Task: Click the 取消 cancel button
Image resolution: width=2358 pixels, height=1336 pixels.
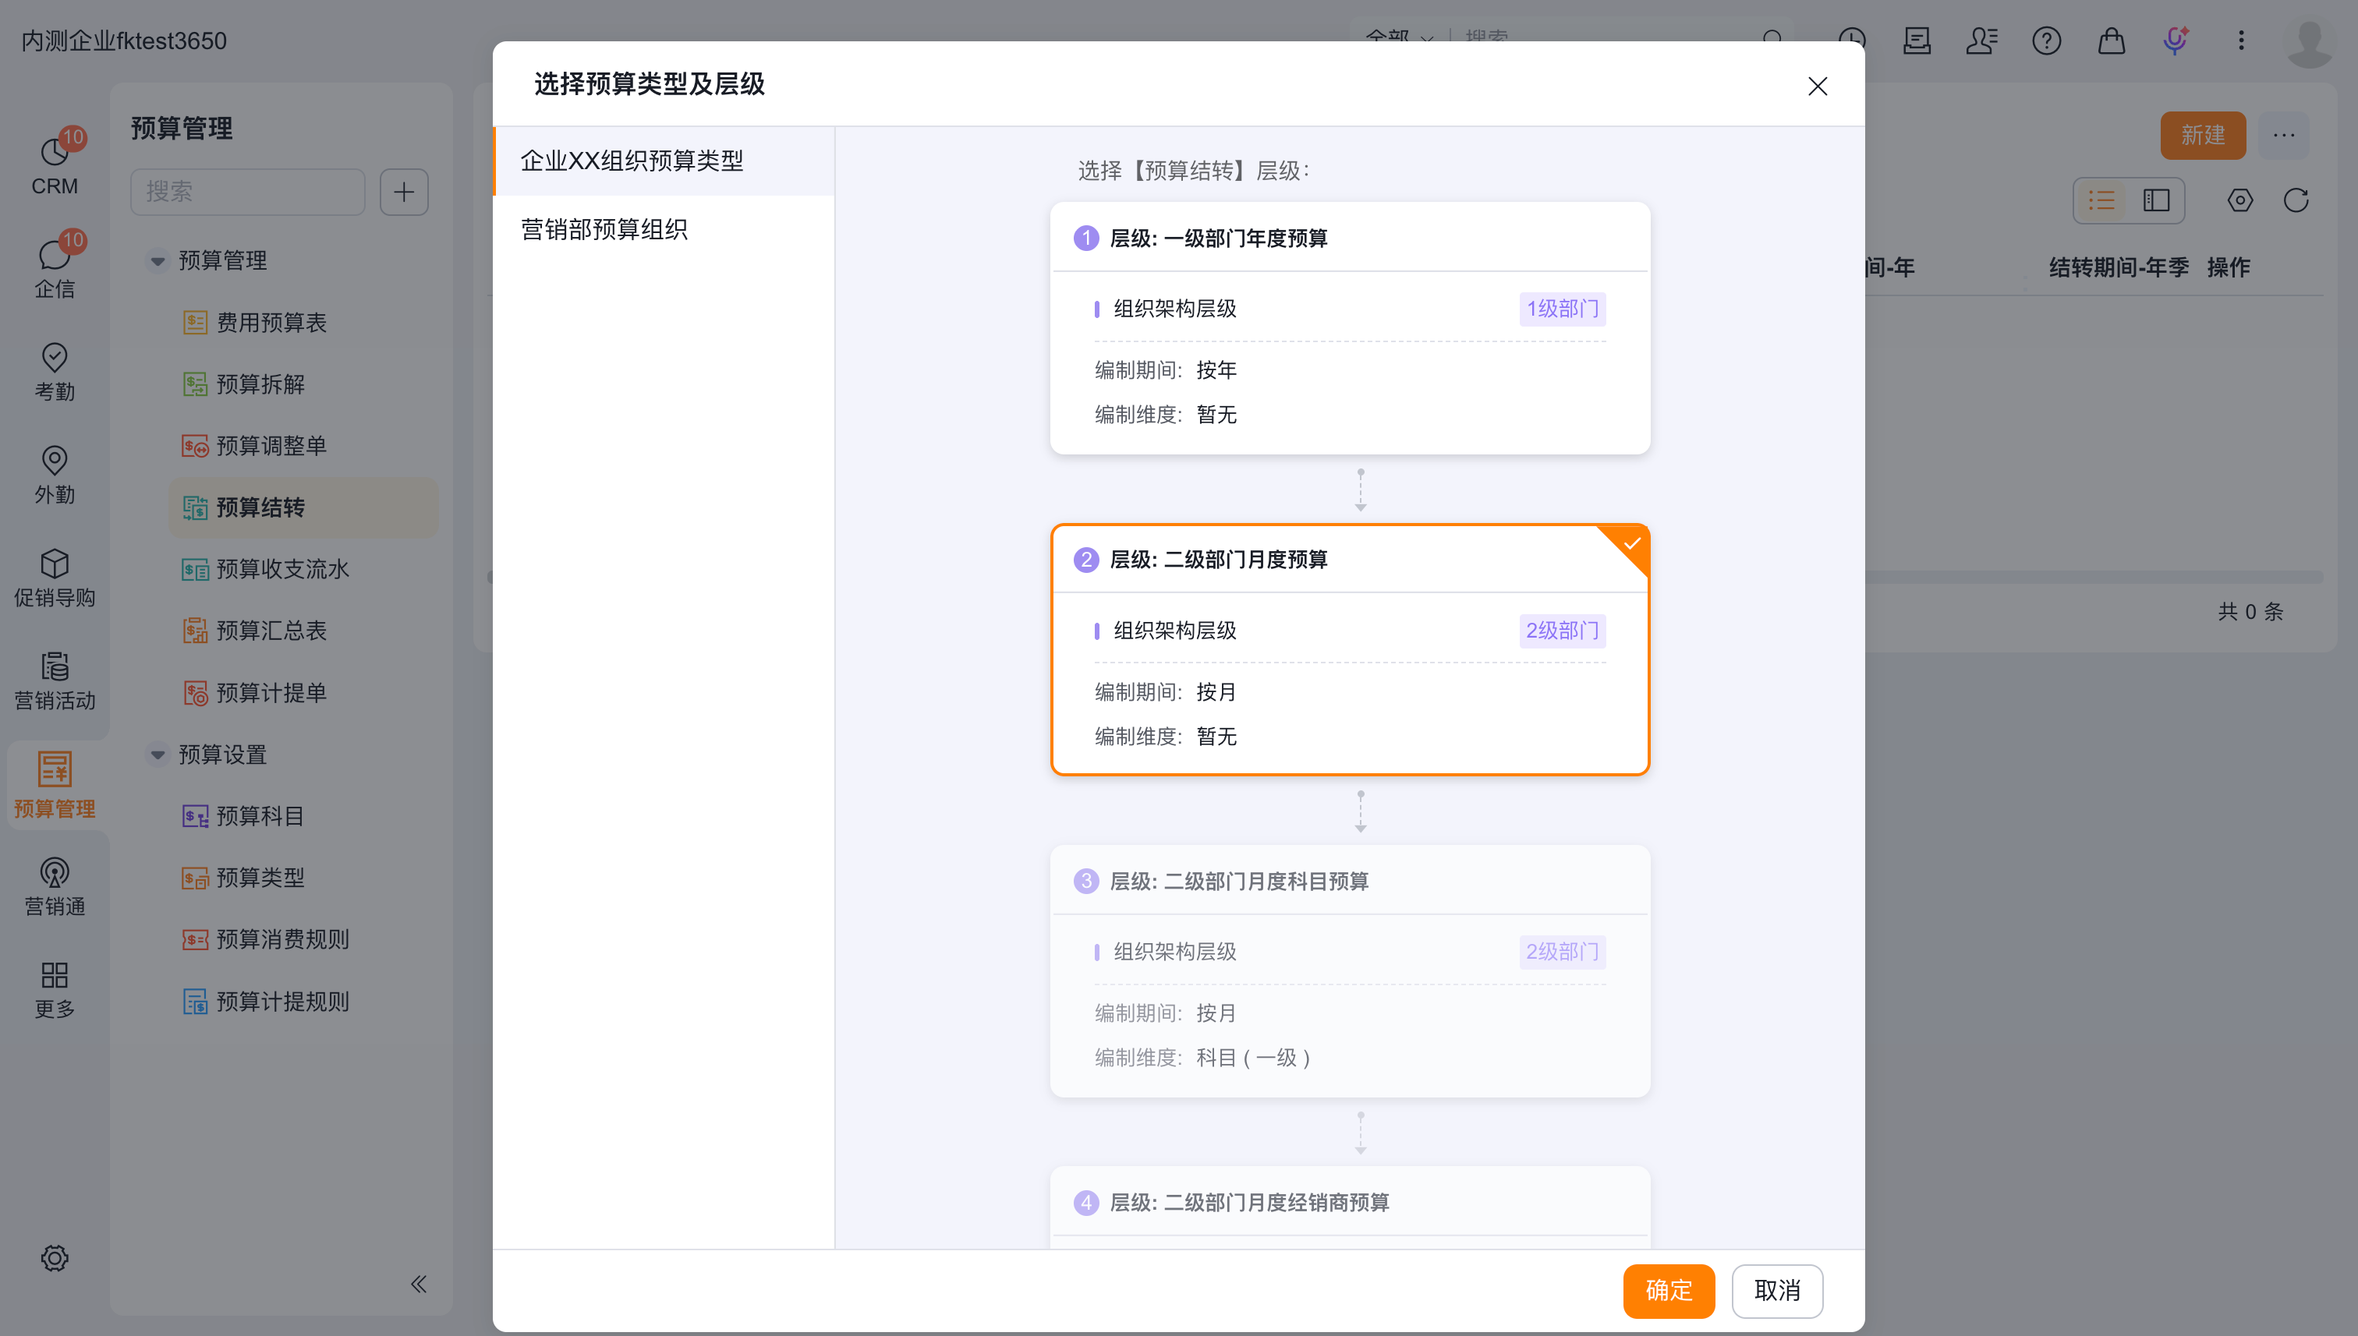Action: tap(1777, 1290)
